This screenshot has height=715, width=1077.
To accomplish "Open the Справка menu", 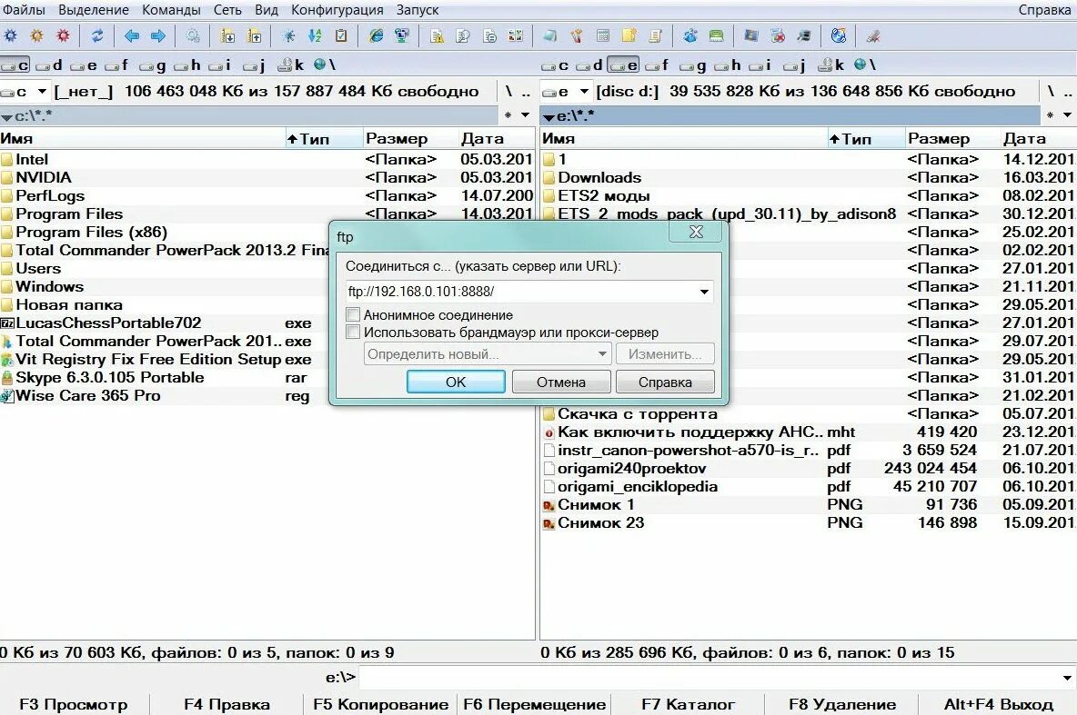I will coord(1044,10).
